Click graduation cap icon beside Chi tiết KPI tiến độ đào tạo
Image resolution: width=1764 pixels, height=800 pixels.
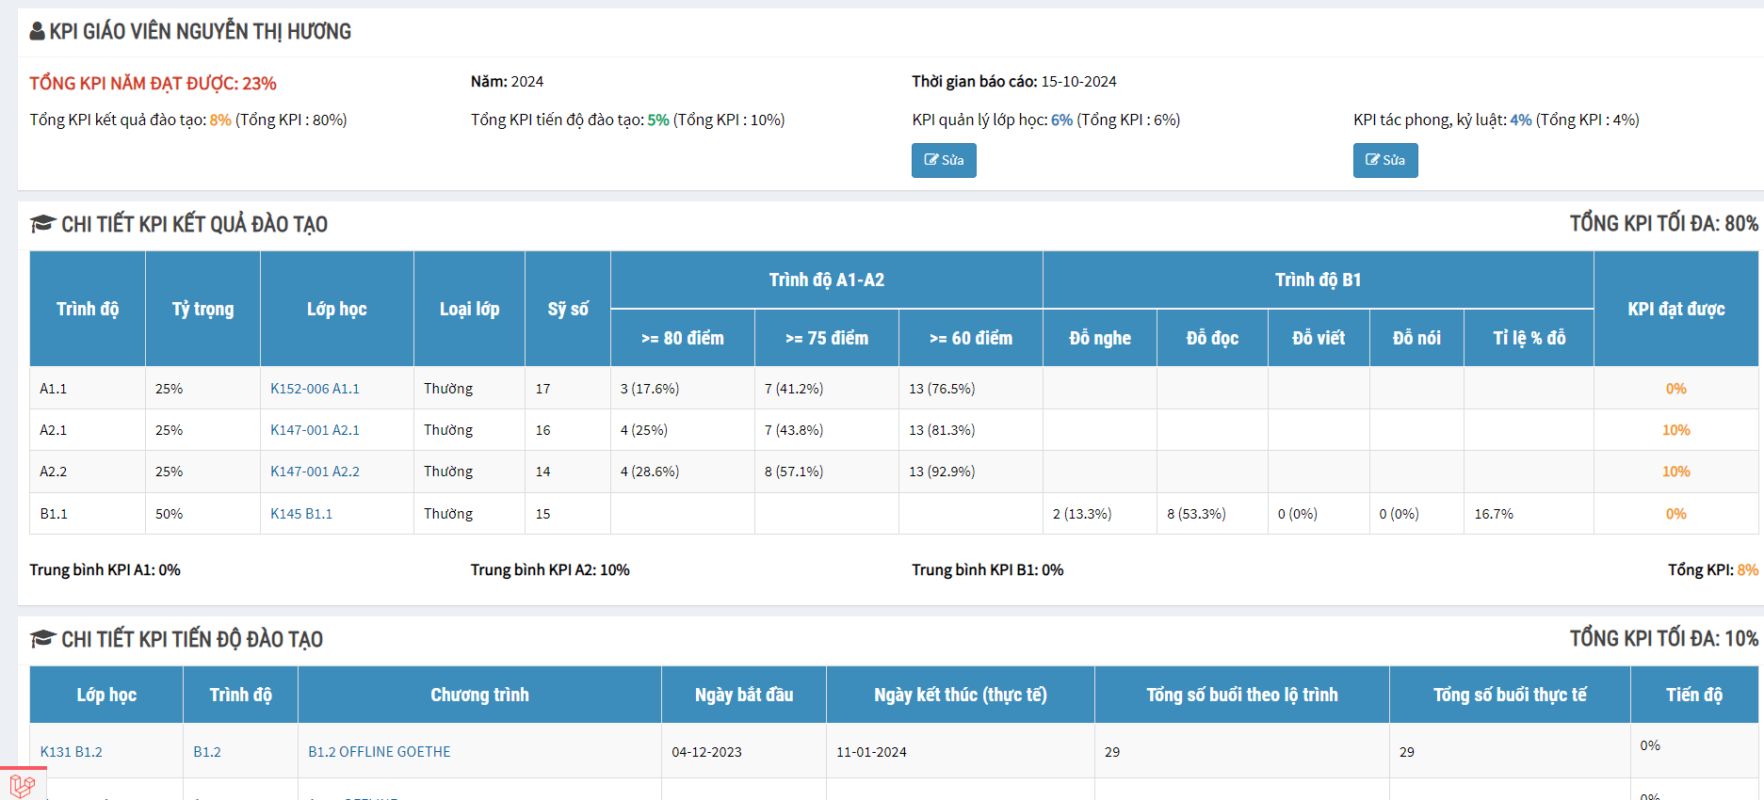click(42, 639)
